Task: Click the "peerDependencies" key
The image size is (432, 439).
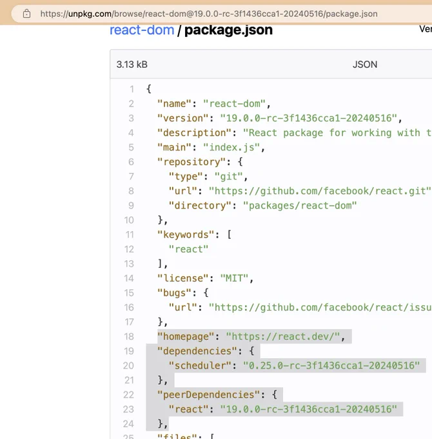Action: pos(209,394)
